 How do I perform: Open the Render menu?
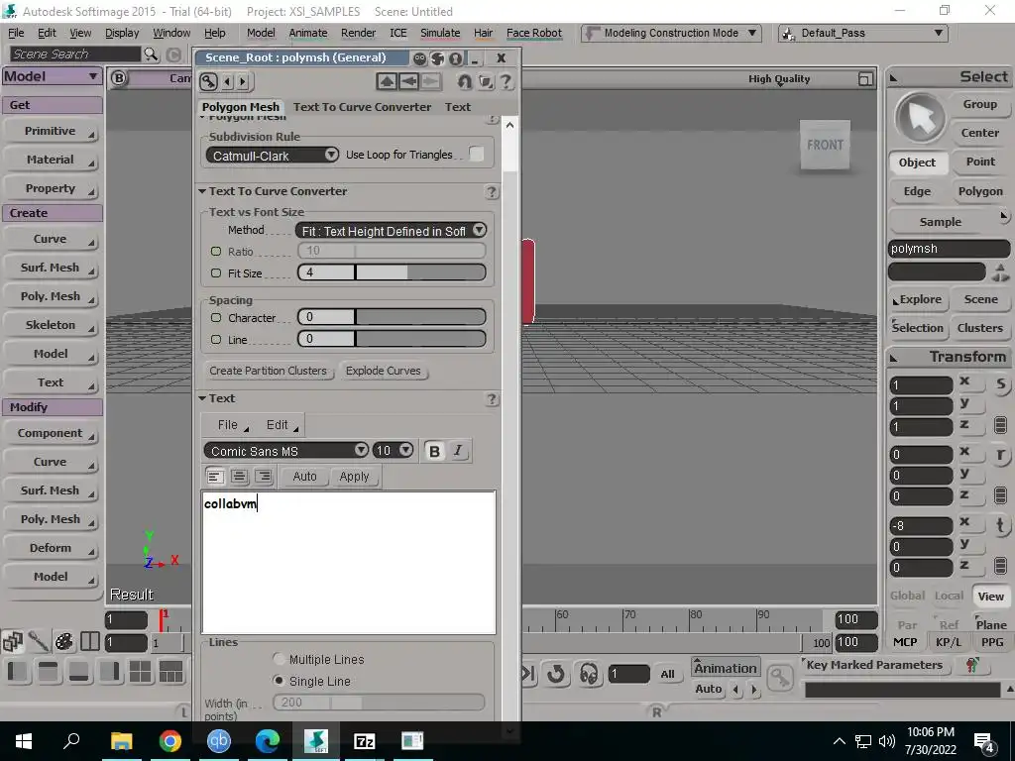tap(358, 33)
